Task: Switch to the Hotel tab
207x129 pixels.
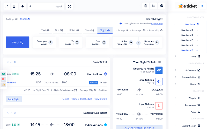Action: coord(74,30)
